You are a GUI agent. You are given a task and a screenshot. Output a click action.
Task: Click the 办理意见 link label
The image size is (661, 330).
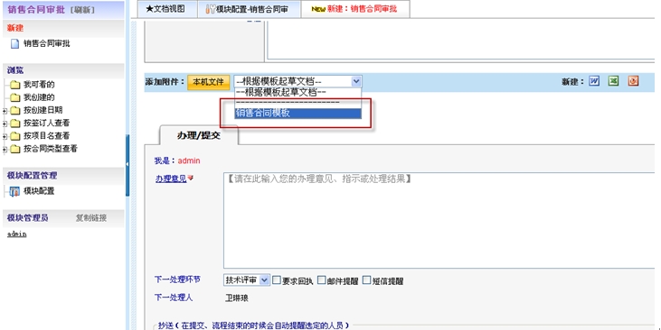click(171, 179)
